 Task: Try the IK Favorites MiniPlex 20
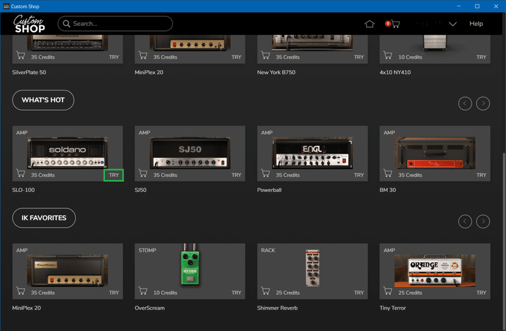[114, 292]
